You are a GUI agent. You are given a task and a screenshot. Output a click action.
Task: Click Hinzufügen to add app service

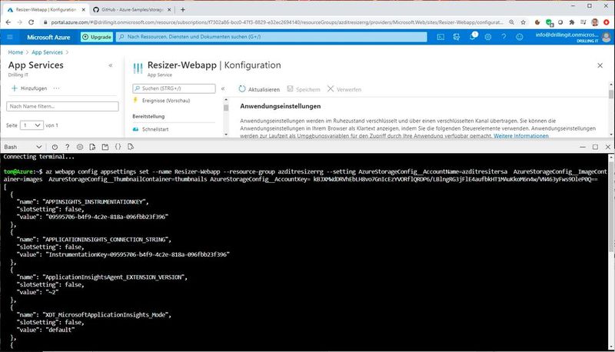click(x=29, y=88)
